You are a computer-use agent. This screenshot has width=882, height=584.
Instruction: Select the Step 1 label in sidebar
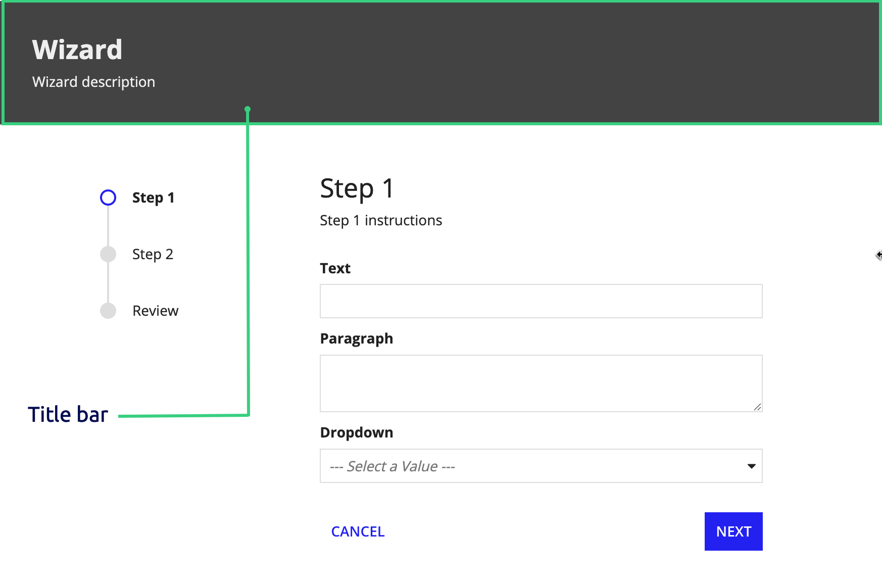point(154,198)
